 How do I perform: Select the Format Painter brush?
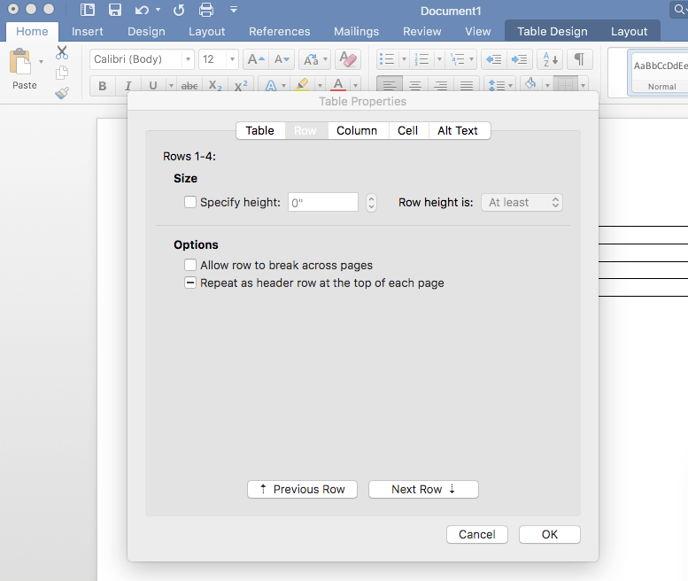click(62, 93)
